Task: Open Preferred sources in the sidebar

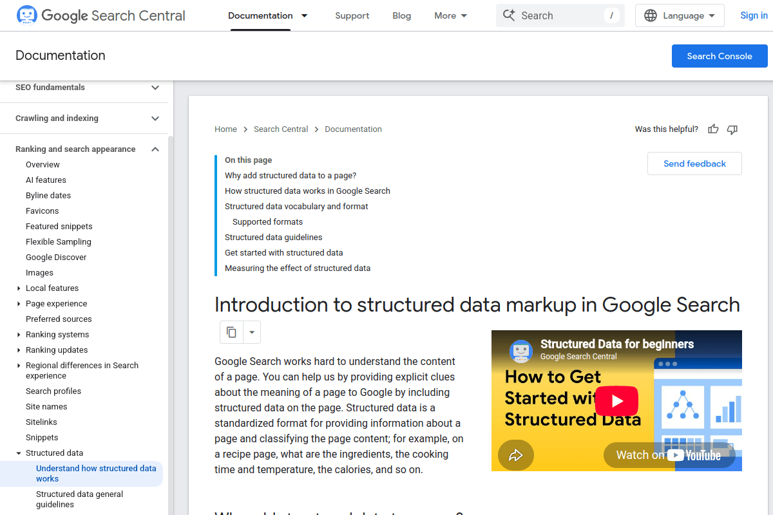Action: coord(59,319)
